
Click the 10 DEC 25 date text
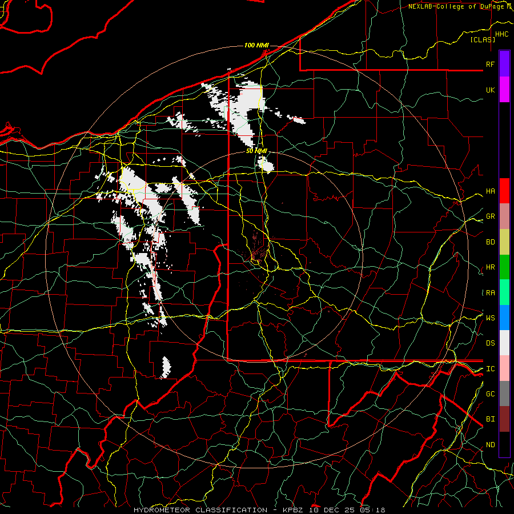pos(333,510)
